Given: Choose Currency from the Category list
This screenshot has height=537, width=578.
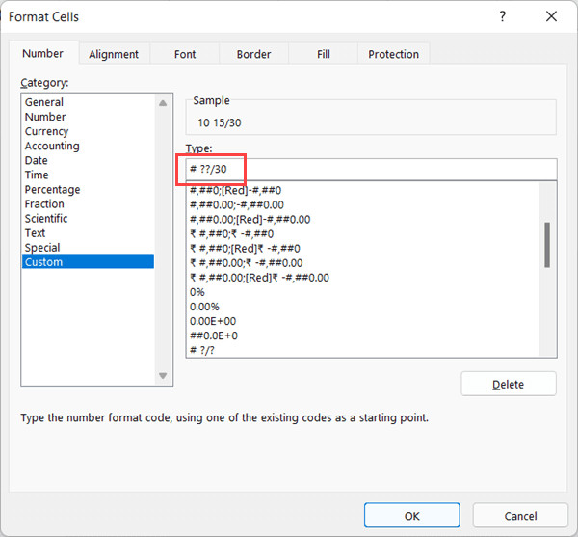Looking at the screenshot, I should click(x=46, y=131).
